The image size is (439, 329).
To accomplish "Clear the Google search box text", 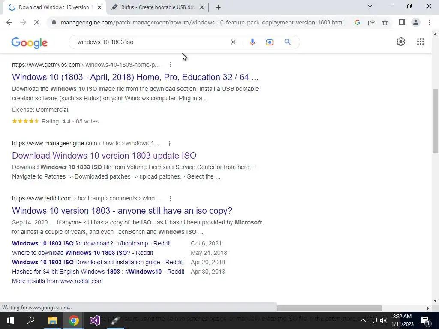I will [233, 42].
